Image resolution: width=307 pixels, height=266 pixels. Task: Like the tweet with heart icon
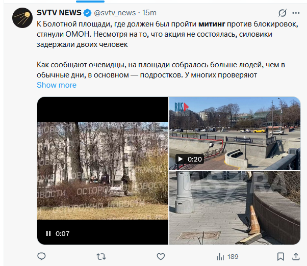[x=161, y=256]
